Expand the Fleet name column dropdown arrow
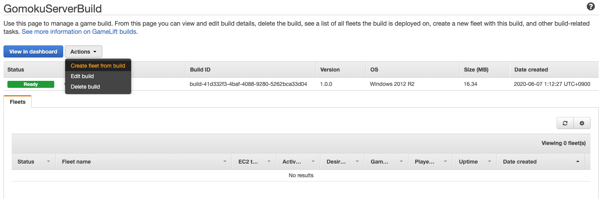The height and width of the screenshot is (199, 603). pyautogui.click(x=225, y=162)
